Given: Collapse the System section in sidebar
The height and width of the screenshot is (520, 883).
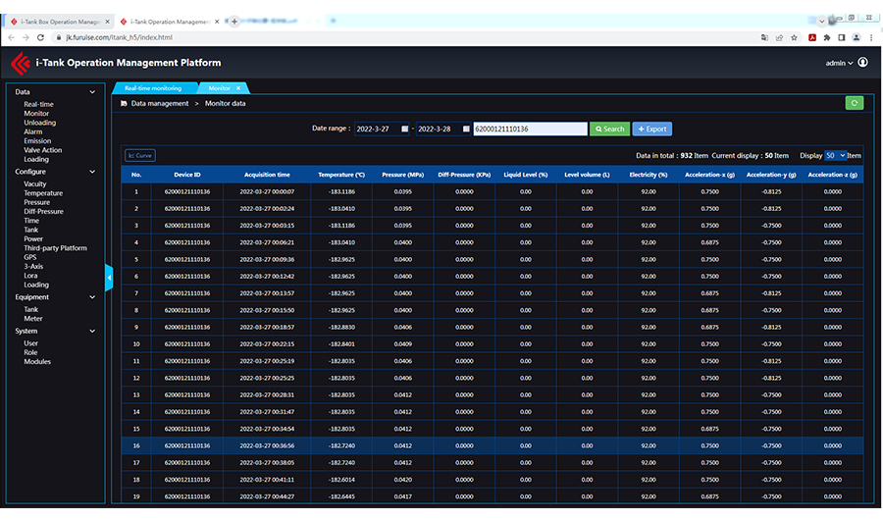Looking at the screenshot, I should [92, 332].
